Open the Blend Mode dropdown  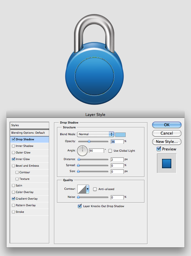pos(95,134)
